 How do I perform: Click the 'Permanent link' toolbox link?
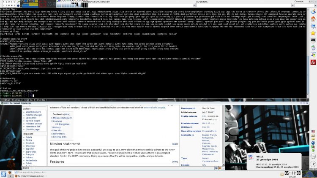tap(33, 127)
